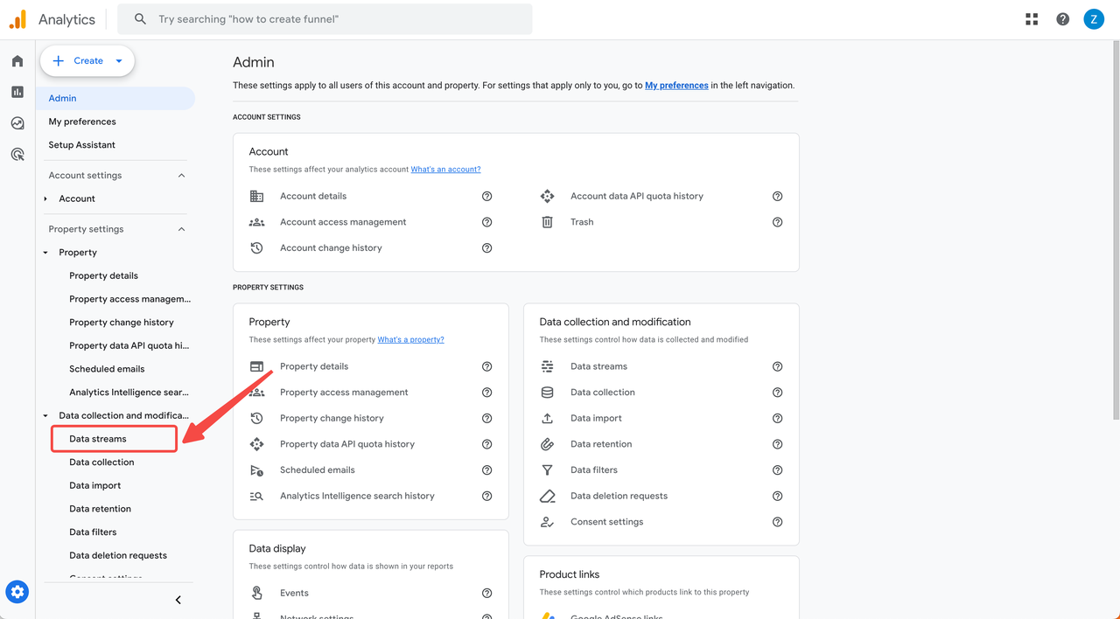Collapse the Account settings section
Screen dimensions: 1120x619
pyautogui.click(x=181, y=176)
